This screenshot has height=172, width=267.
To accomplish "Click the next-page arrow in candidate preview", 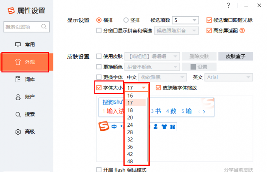I will (x=204, y=112).
